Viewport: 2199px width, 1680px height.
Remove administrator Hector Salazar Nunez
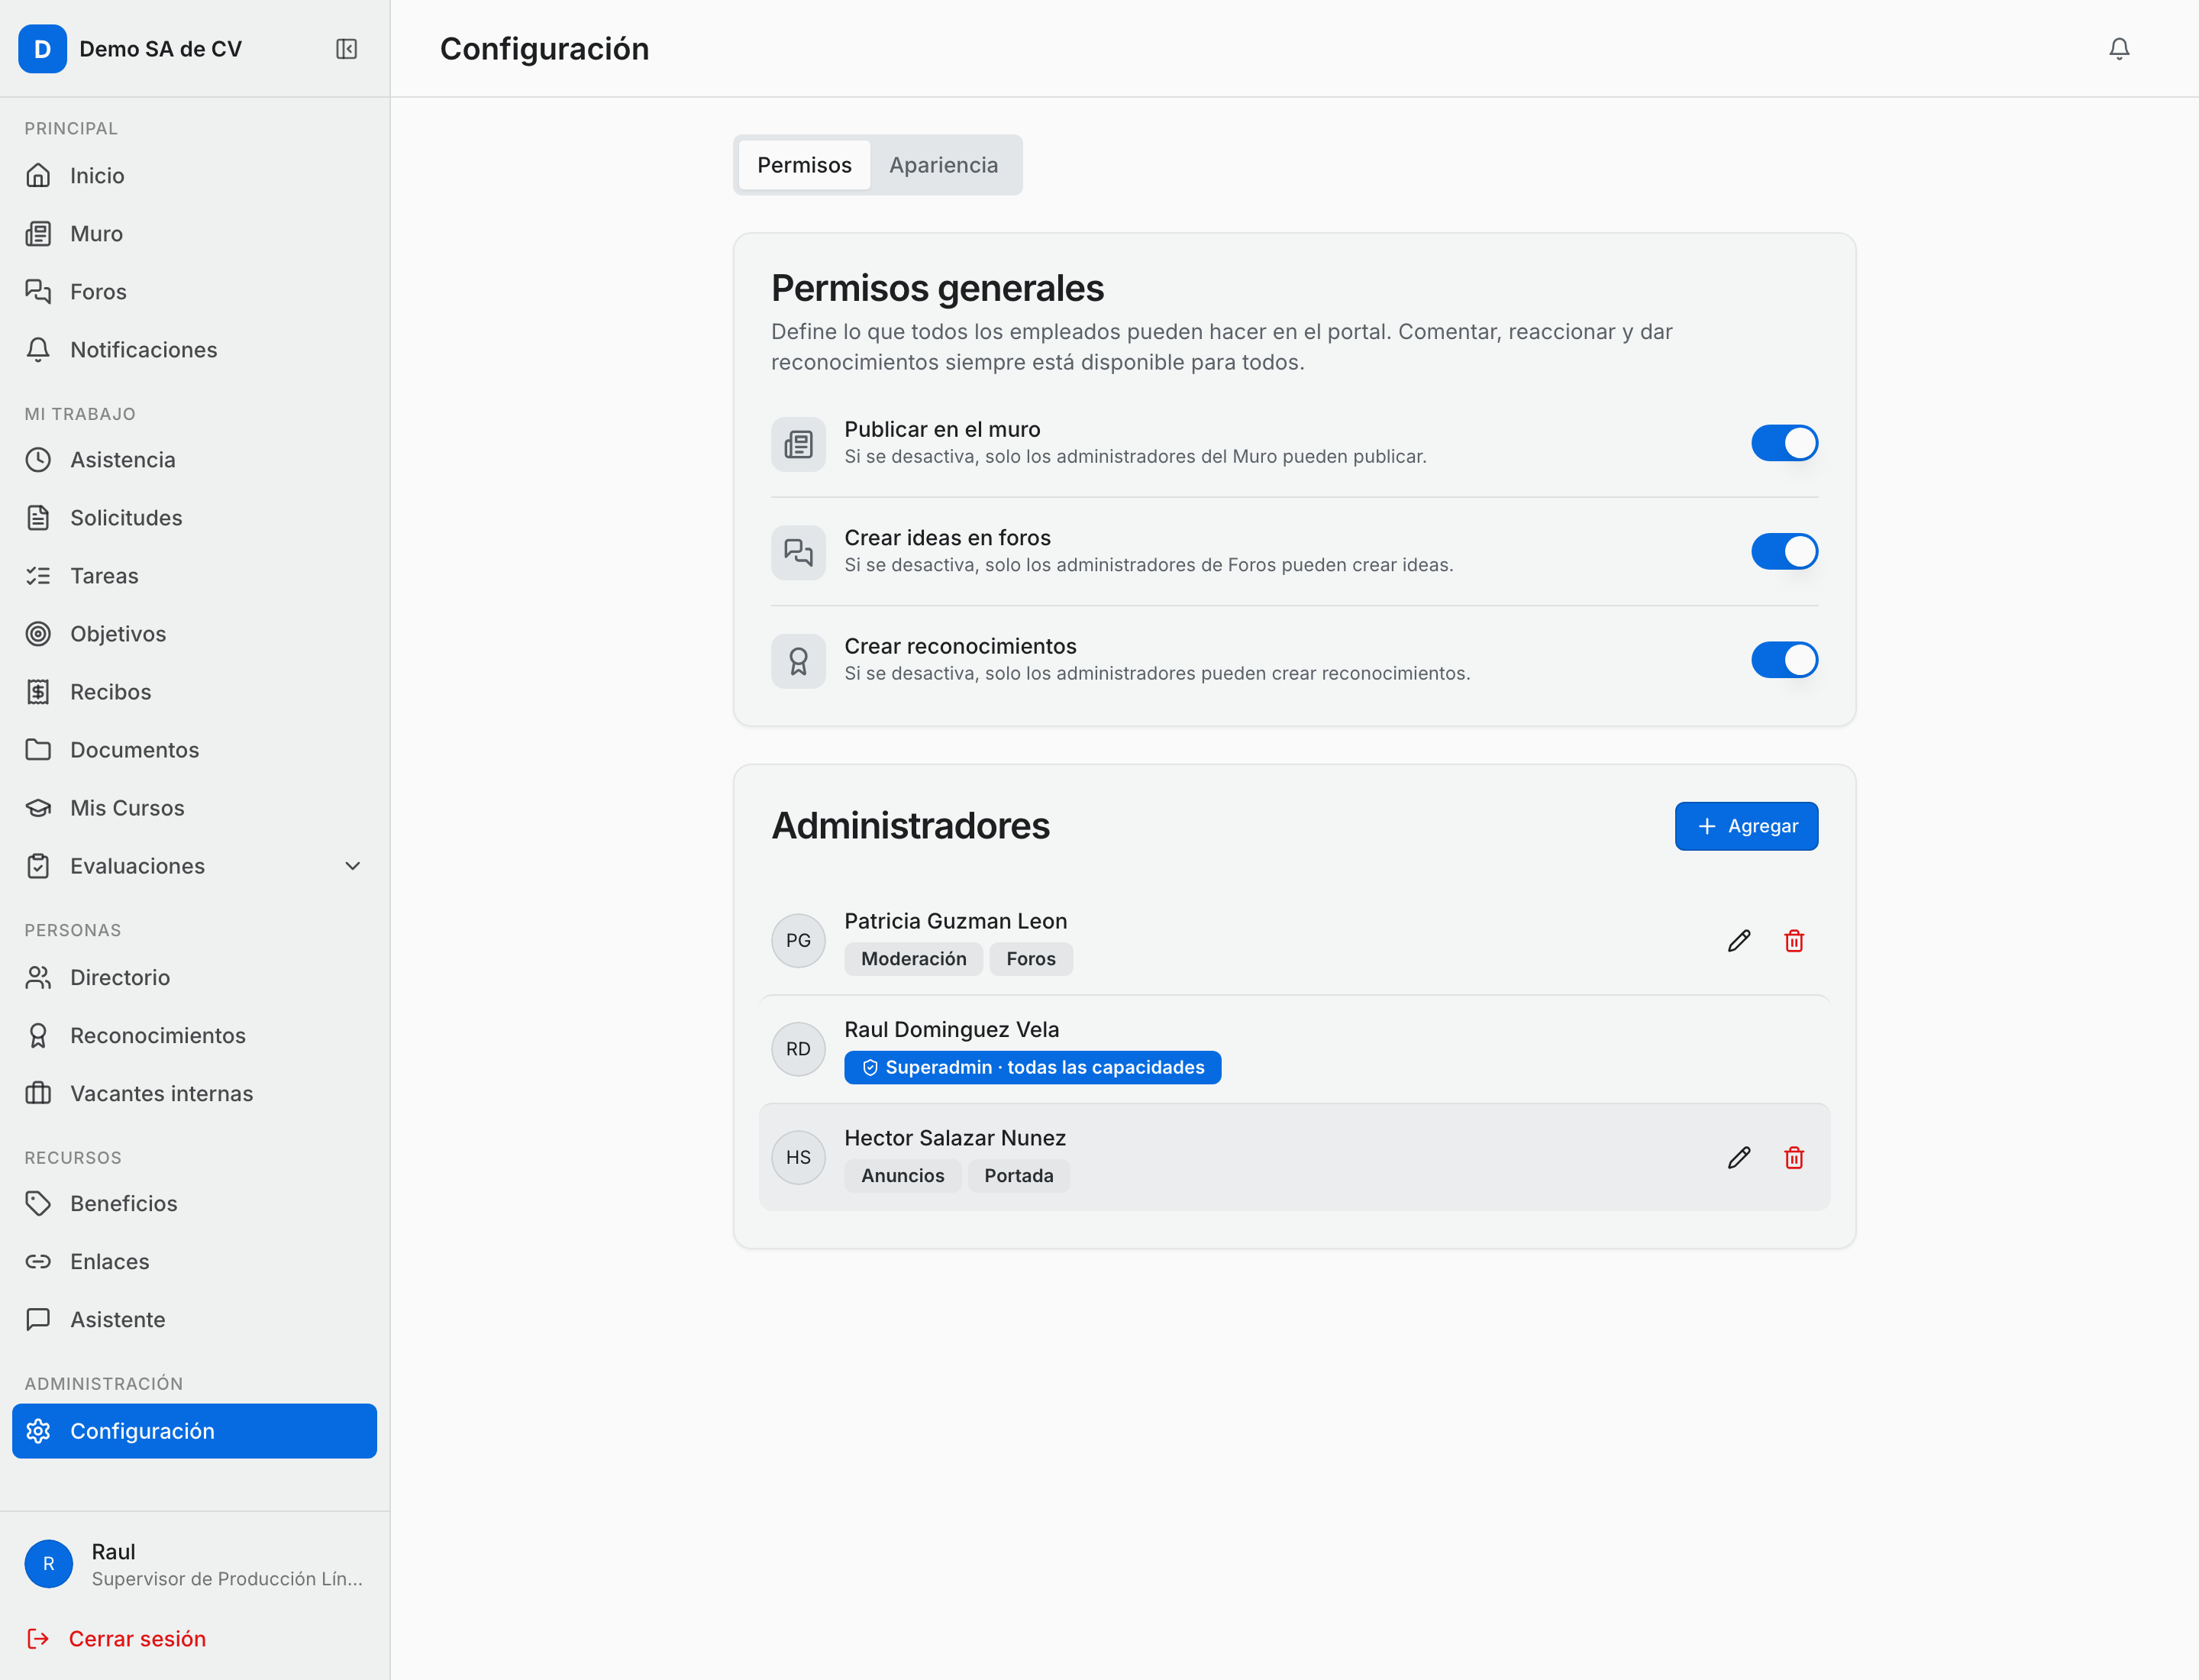pyautogui.click(x=1794, y=1157)
